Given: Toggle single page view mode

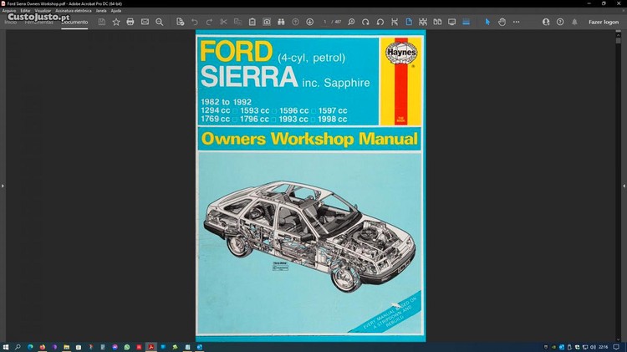Looking at the screenshot, I should click(410, 22).
